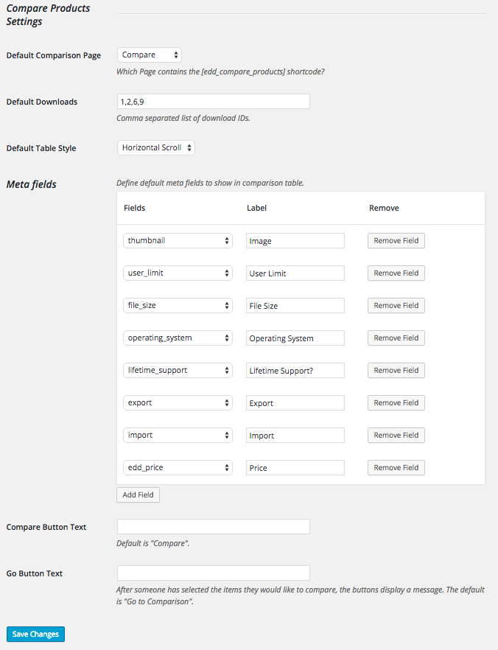Click the Image label text field
The image size is (498, 650).
(295, 240)
